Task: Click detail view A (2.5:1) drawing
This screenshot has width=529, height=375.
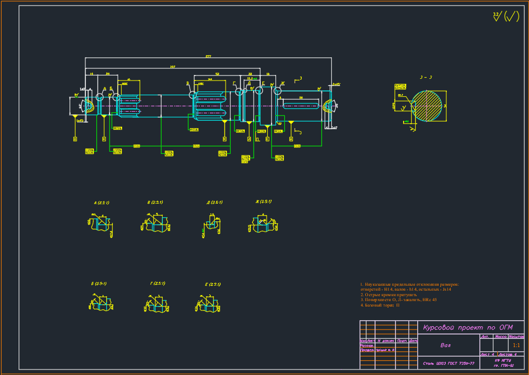Action: click(x=101, y=223)
